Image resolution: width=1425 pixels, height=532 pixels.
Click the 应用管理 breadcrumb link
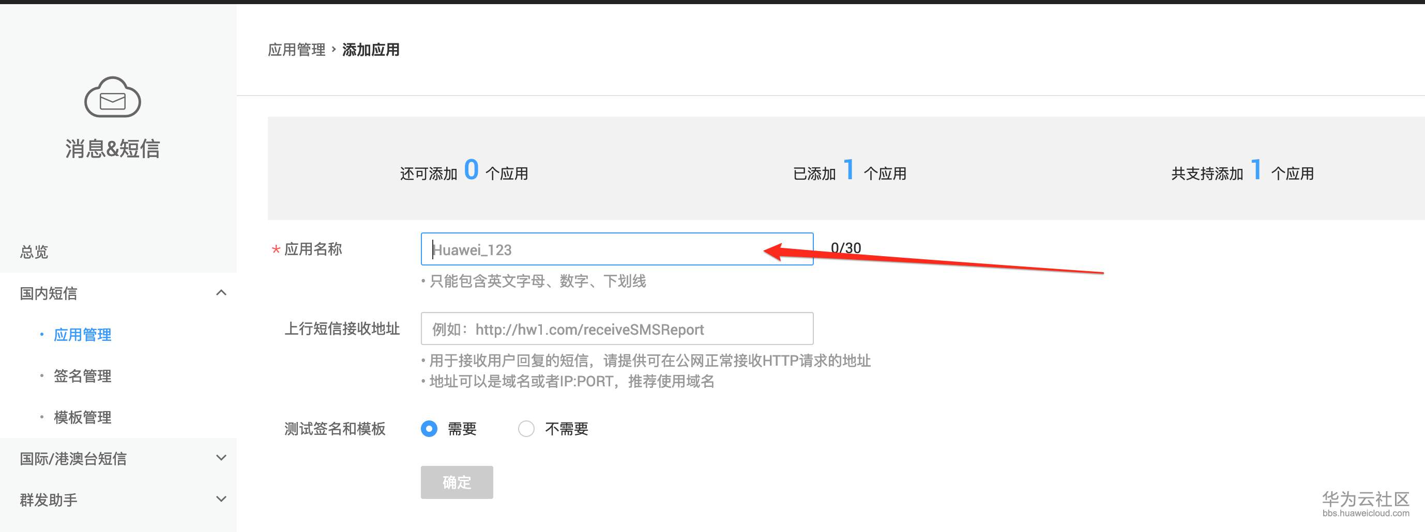[x=296, y=50]
